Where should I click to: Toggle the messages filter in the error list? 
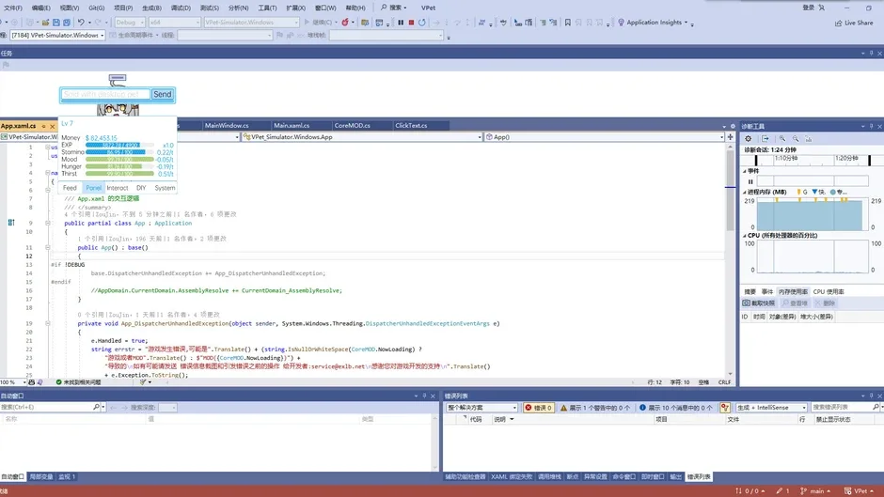tap(676, 408)
